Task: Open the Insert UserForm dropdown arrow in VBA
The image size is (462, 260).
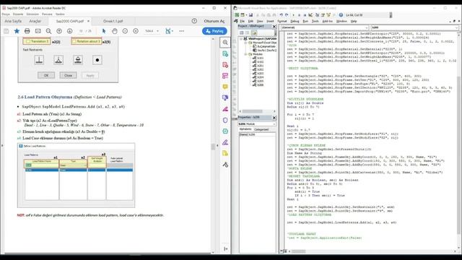Action: pos(246,14)
